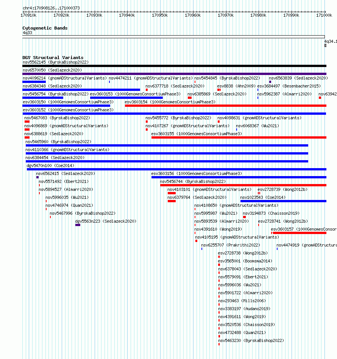The width and height of the screenshot is (337, 359).
Task: Select nsv5571492 (Ebert2021) label
Action: (64, 181)
